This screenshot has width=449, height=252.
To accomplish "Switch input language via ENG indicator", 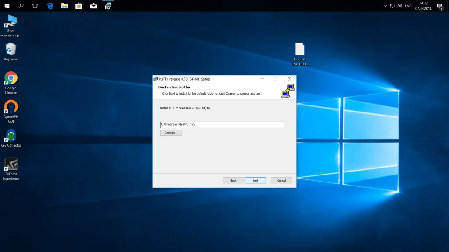I will point(408,6).
